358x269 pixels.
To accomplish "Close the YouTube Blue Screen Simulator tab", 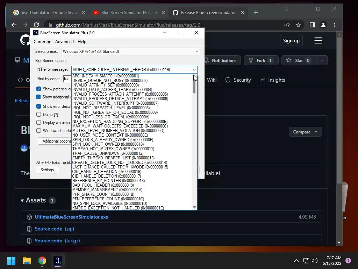I will [x=163, y=13].
